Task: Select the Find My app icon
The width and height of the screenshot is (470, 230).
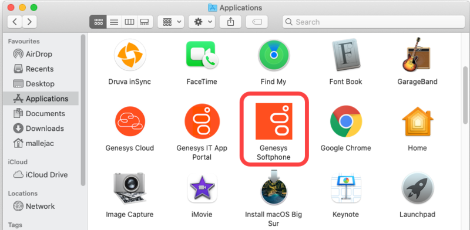Action: (274, 55)
